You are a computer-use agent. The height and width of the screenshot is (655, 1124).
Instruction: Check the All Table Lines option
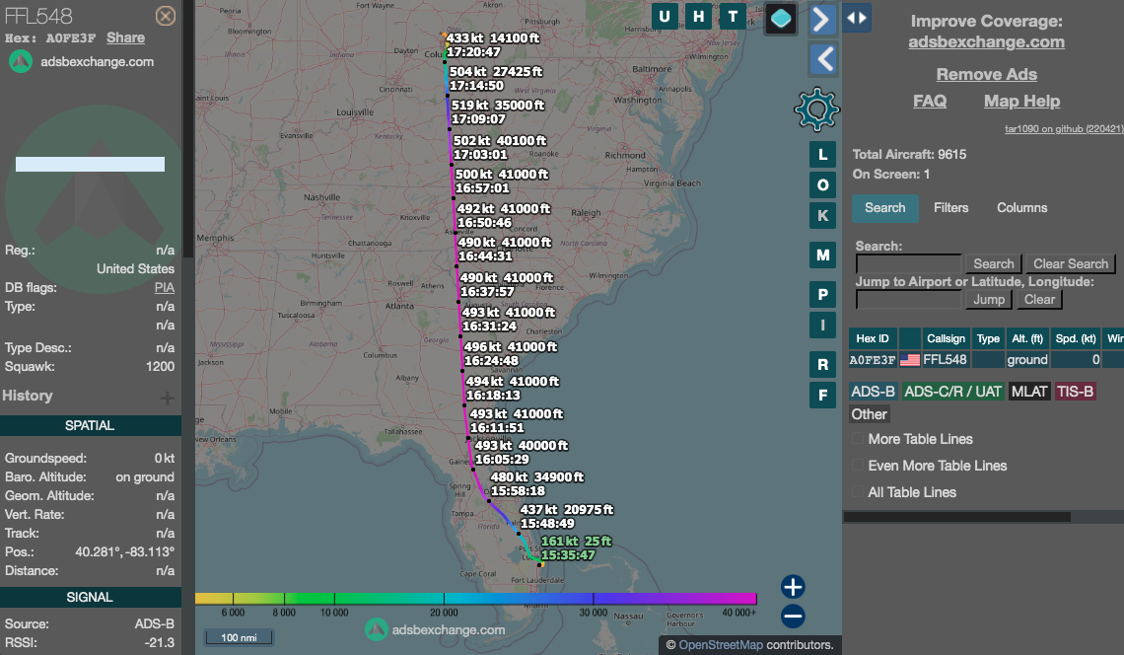click(858, 492)
